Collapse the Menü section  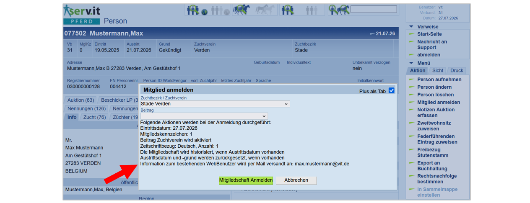coord(411,63)
